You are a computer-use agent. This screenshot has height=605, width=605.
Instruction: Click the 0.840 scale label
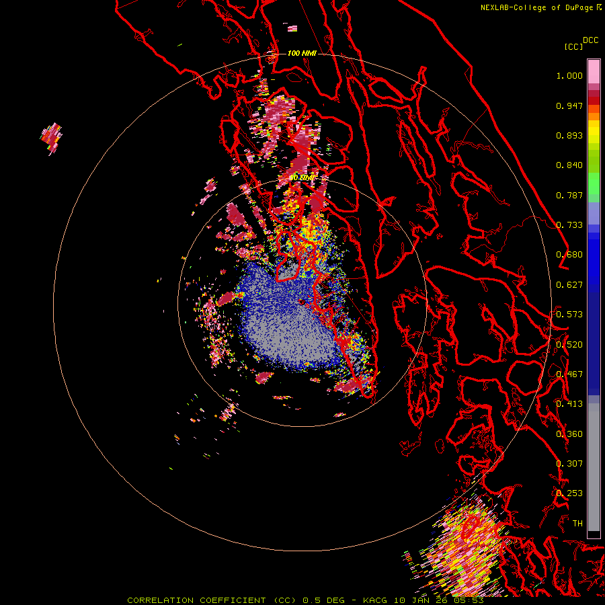click(569, 165)
